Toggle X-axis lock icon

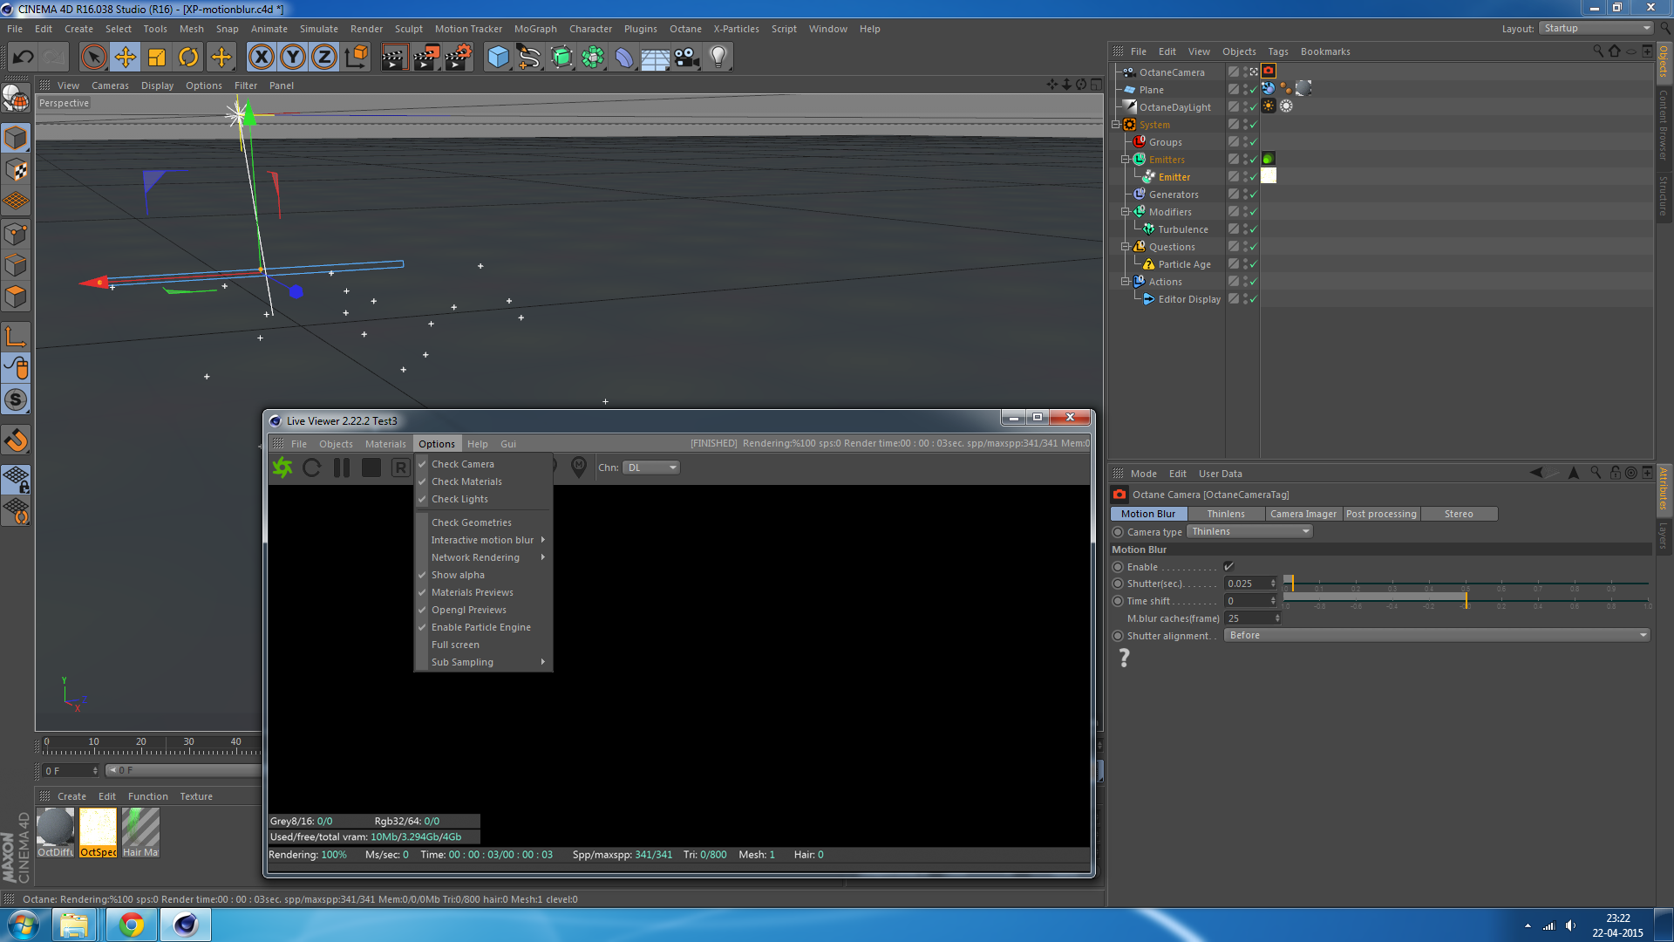point(261,58)
